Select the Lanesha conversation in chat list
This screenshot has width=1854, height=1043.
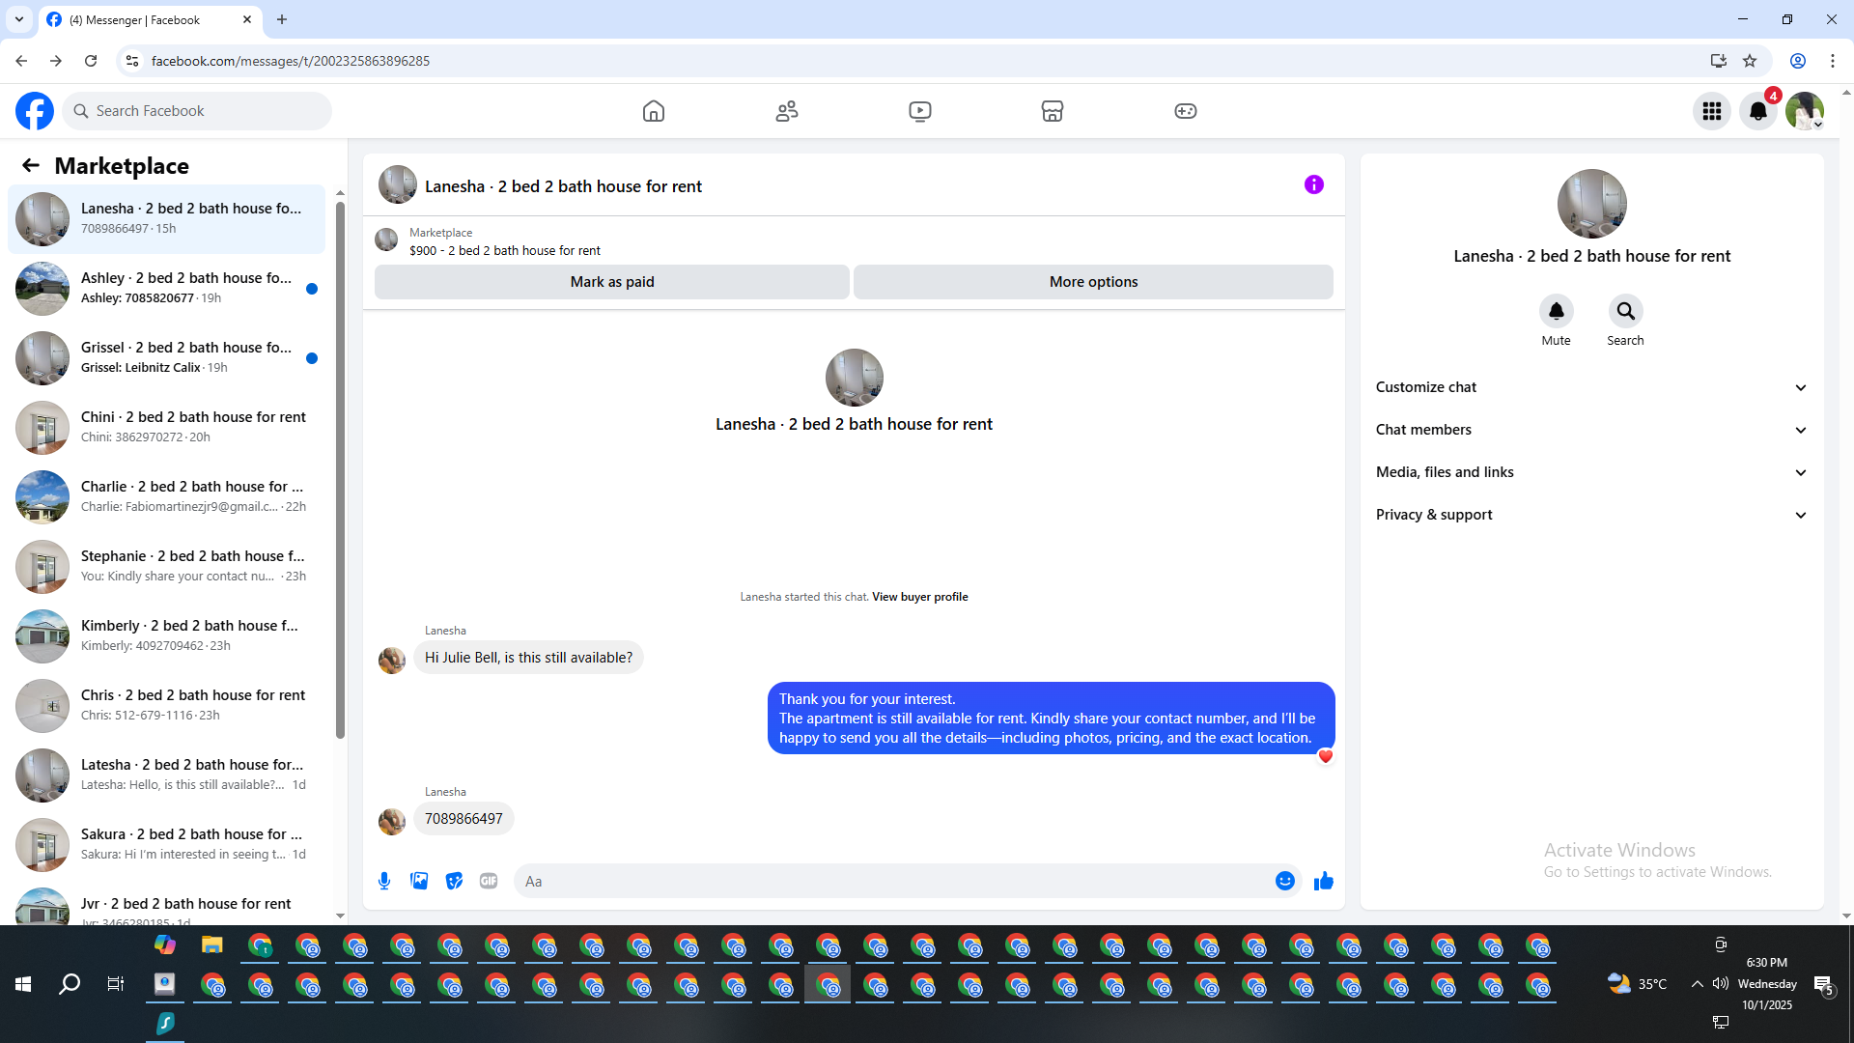point(166,219)
